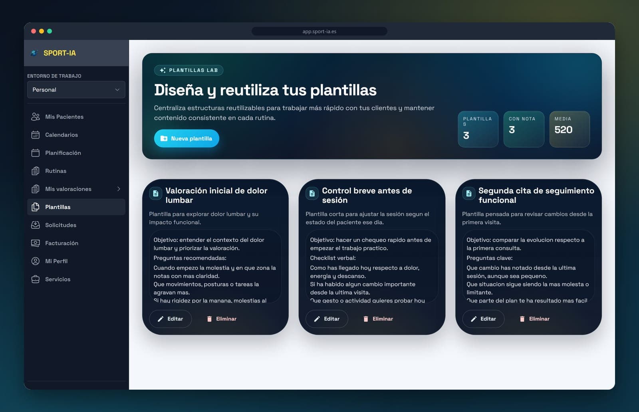639x412 pixels.
Task: Open Solicitudes in sidebar
Action: (76, 225)
